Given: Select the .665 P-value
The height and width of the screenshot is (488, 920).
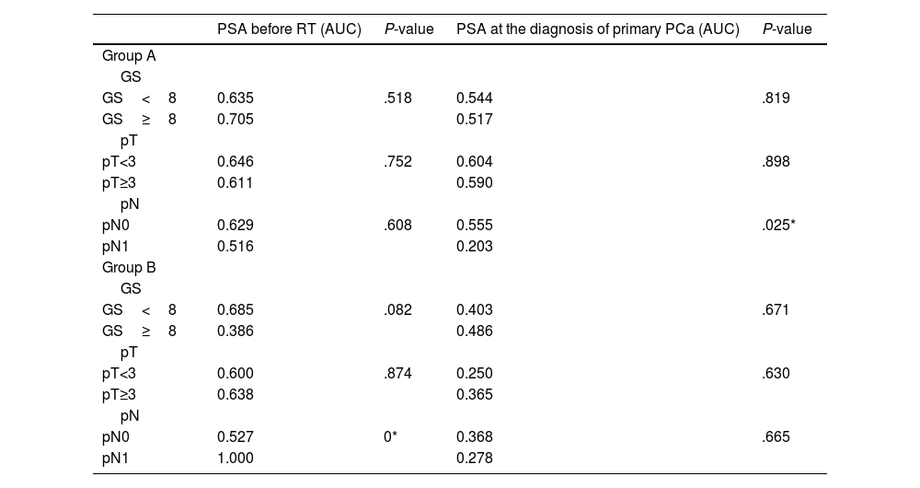Looking at the screenshot, I should pos(776,437).
